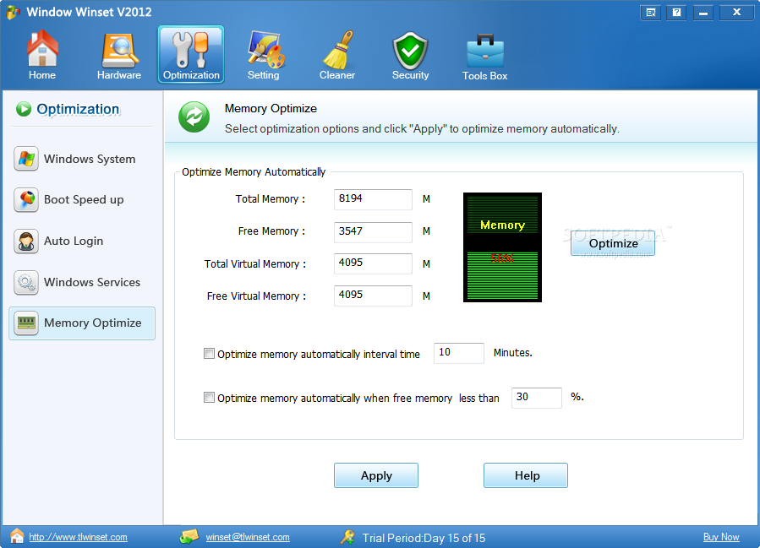Viewport: 760px width, 548px height.
Task: Click the Free Memory field 3547
Action: (373, 232)
